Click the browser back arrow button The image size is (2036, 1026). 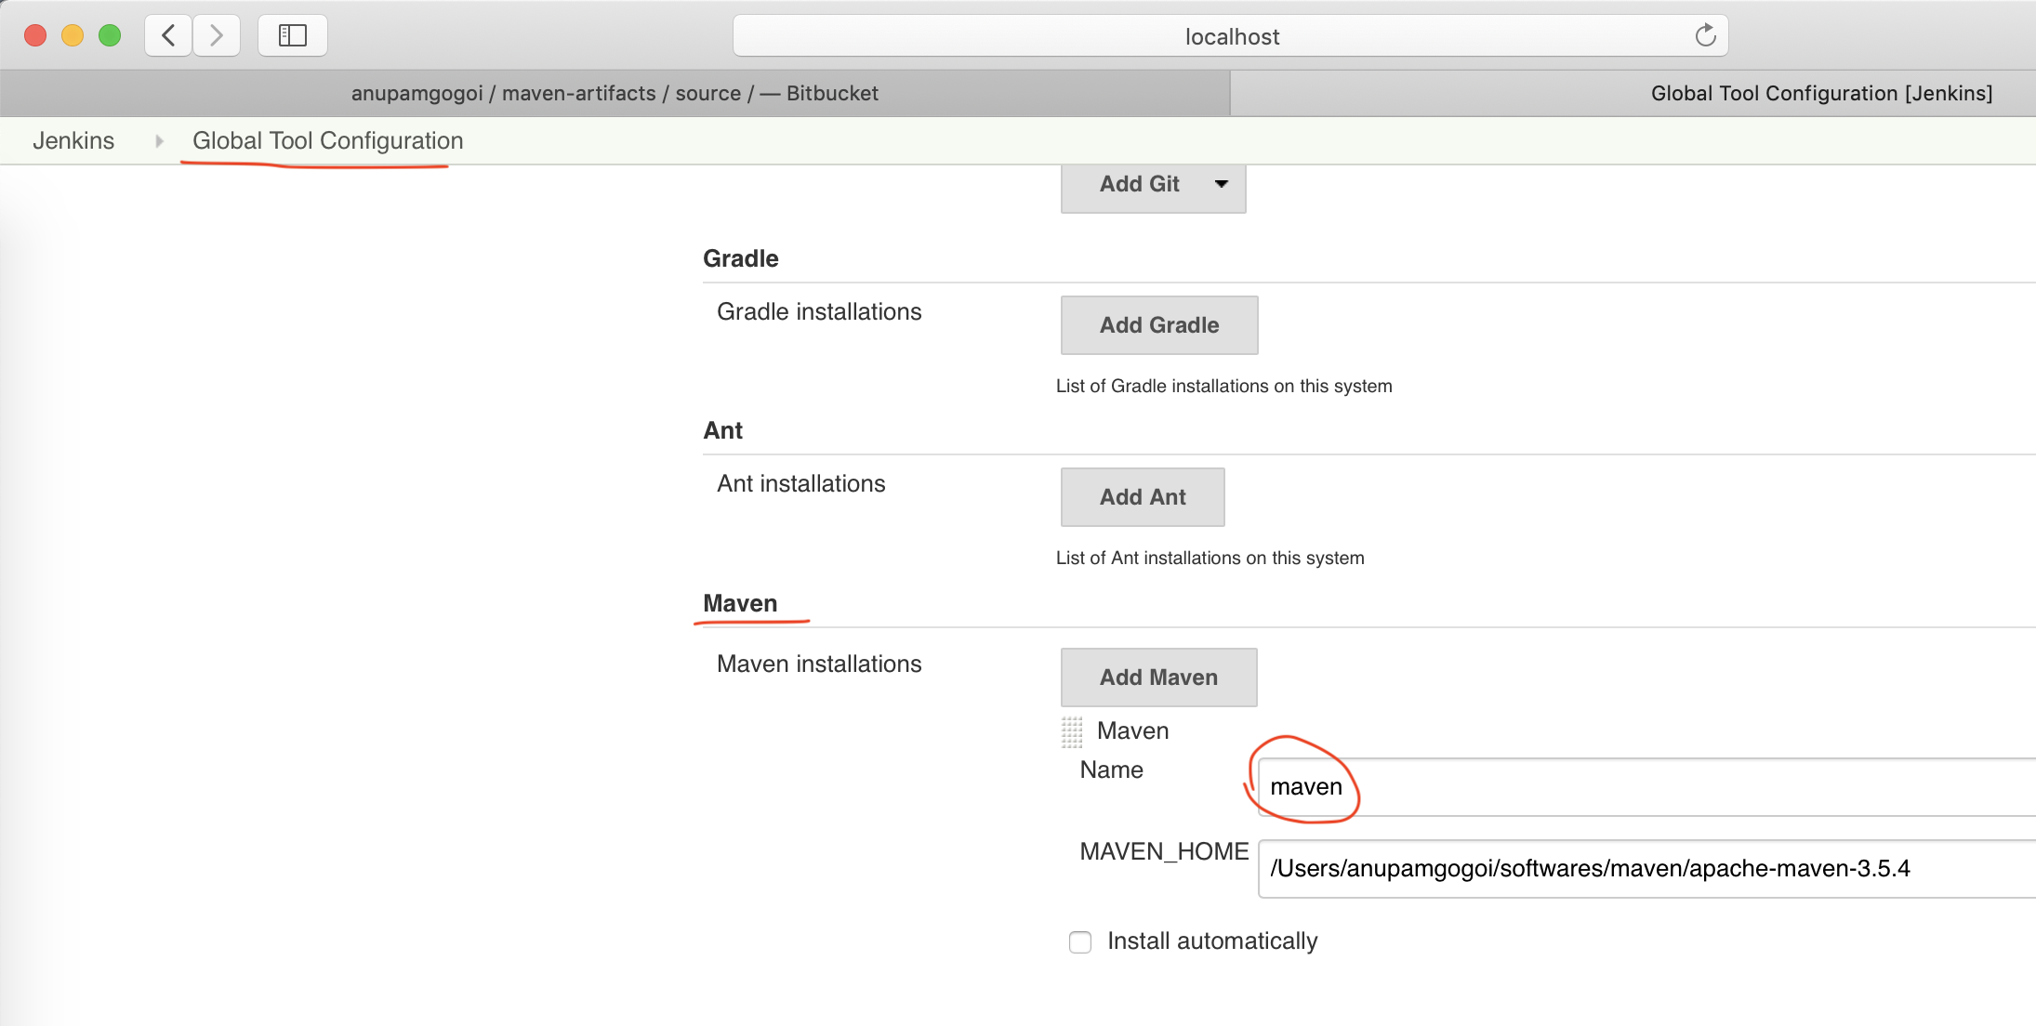[168, 36]
